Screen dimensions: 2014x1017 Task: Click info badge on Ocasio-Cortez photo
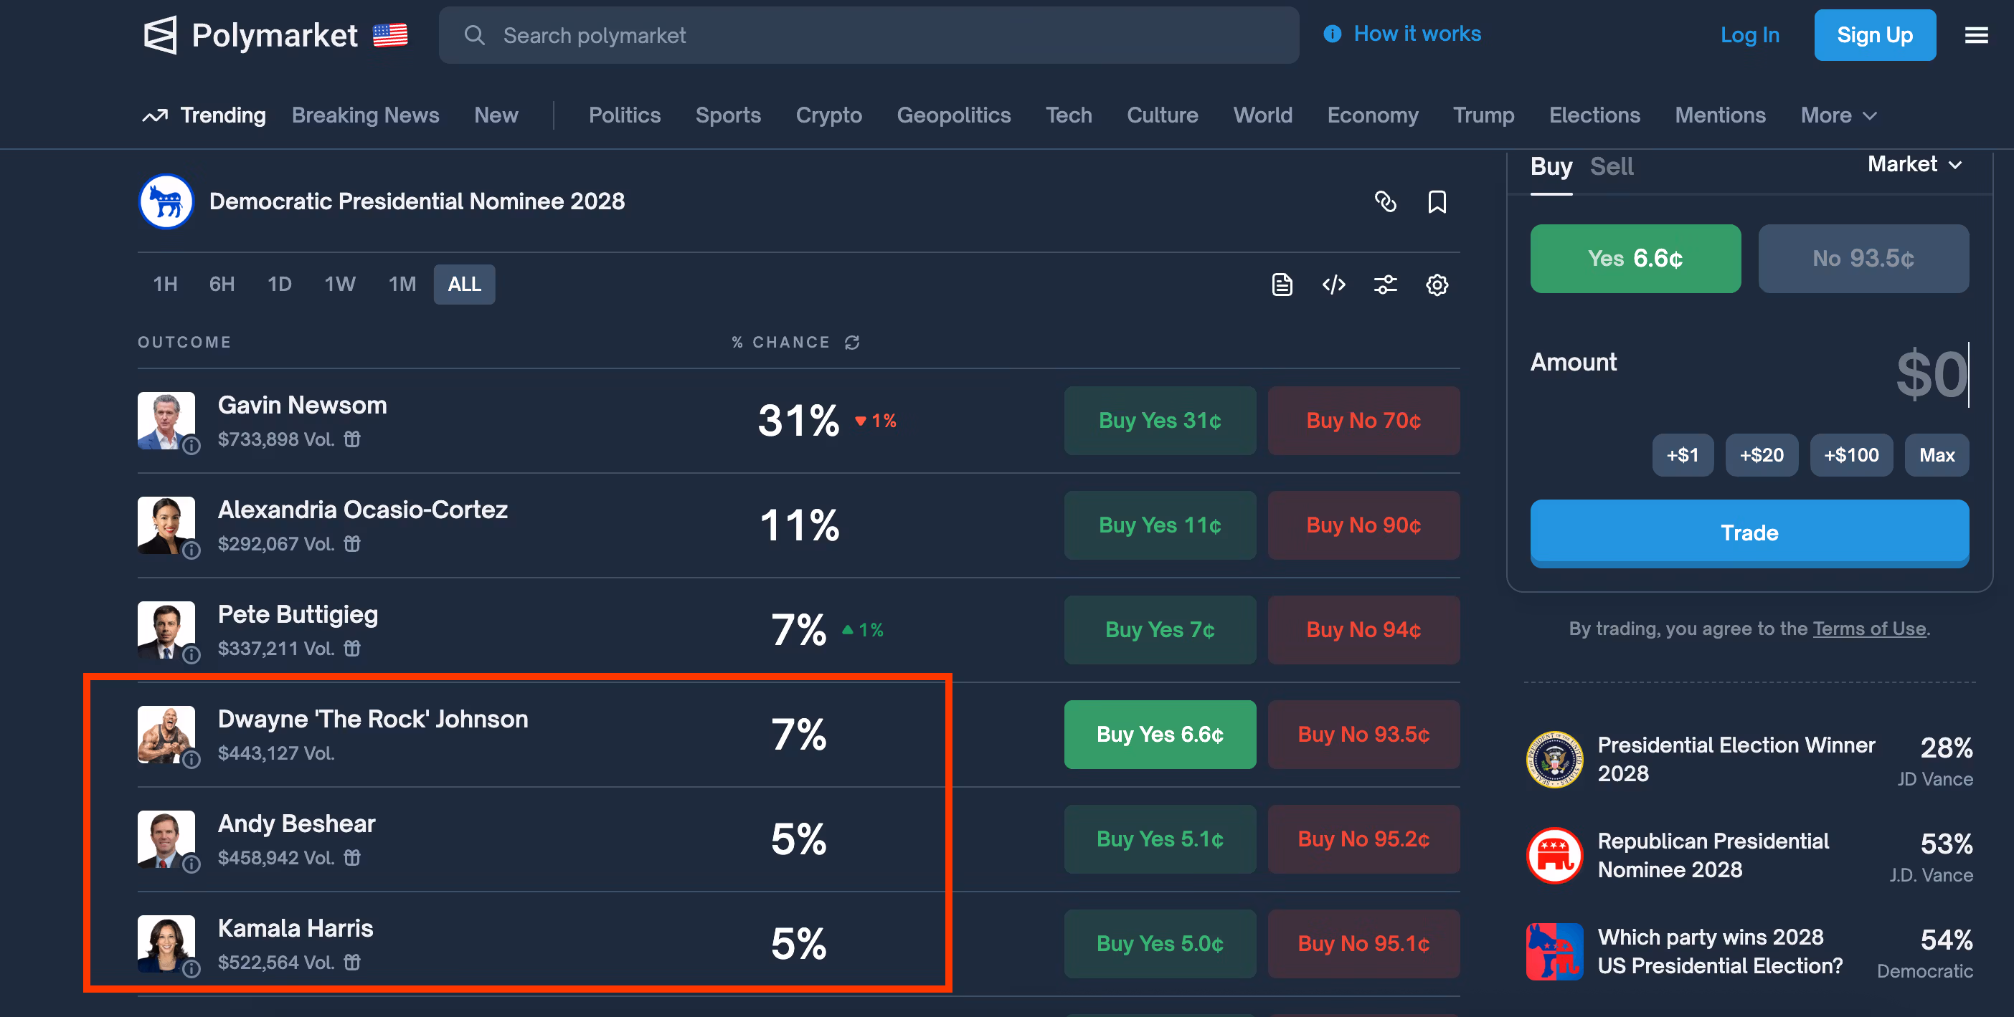point(192,550)
